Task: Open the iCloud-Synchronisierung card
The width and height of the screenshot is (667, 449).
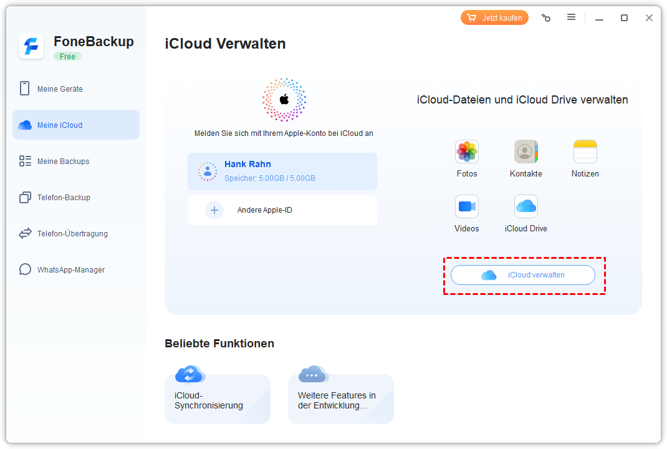Action: [217, 399]
